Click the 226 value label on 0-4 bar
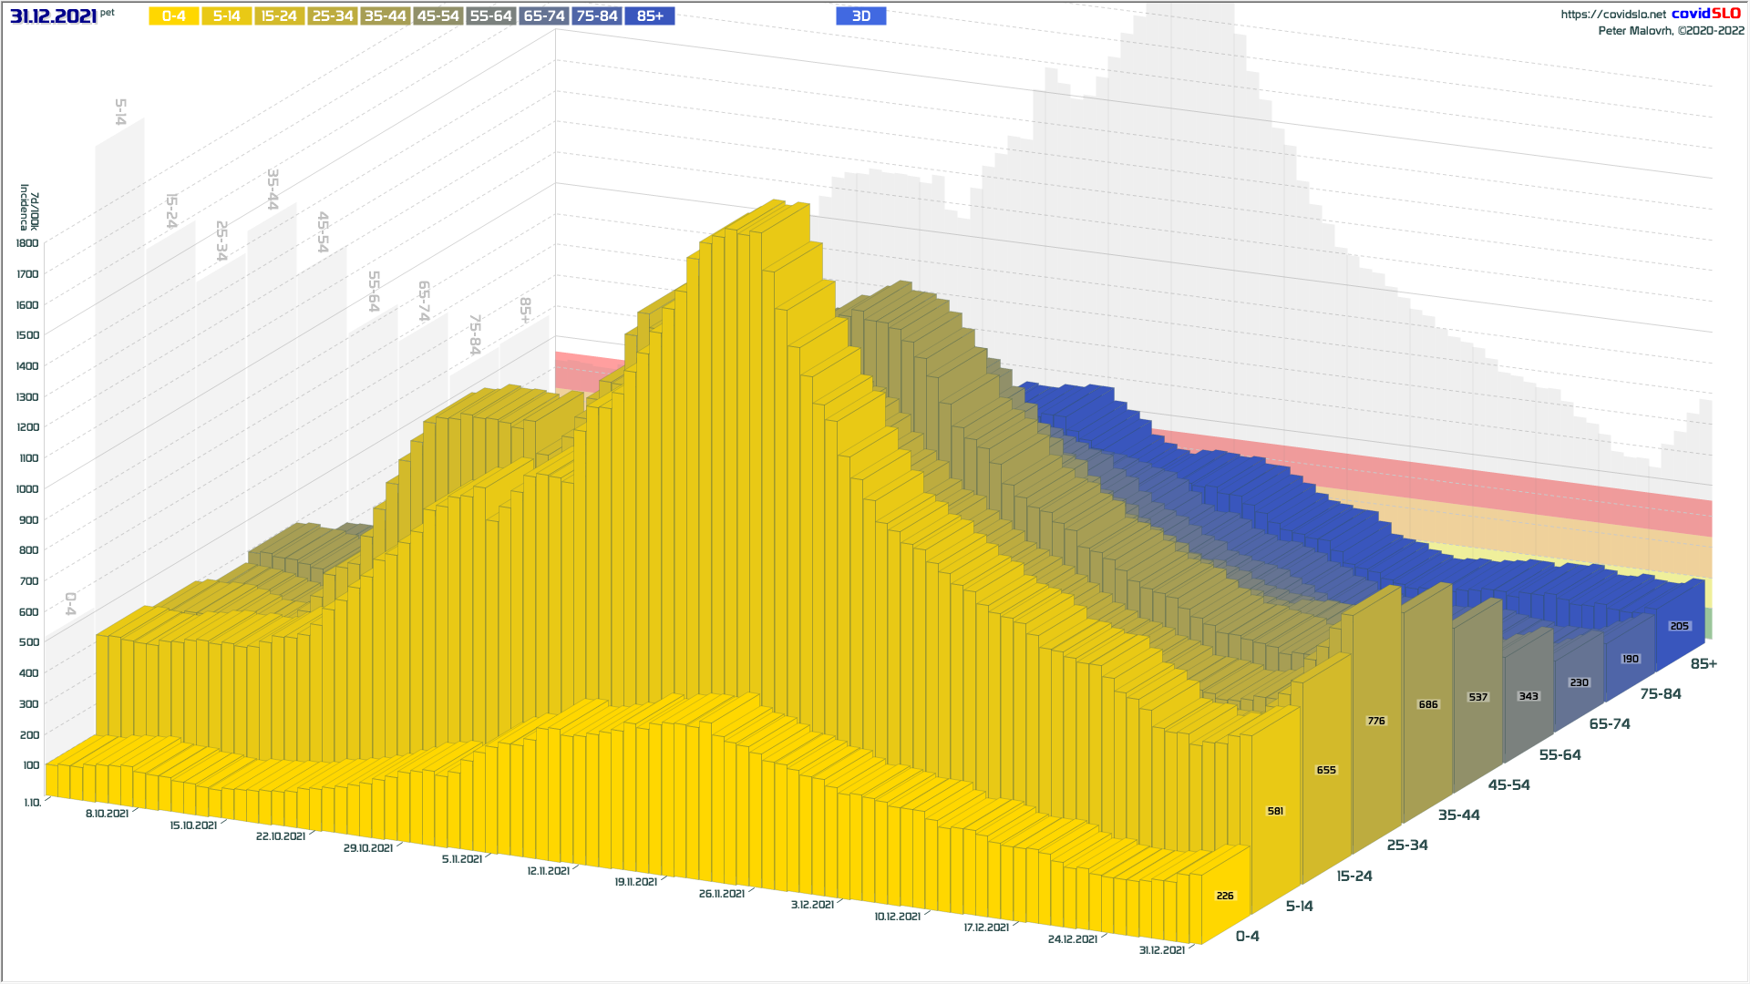The height and width of the screenshot is (984, 1750). pos(1225,896)
